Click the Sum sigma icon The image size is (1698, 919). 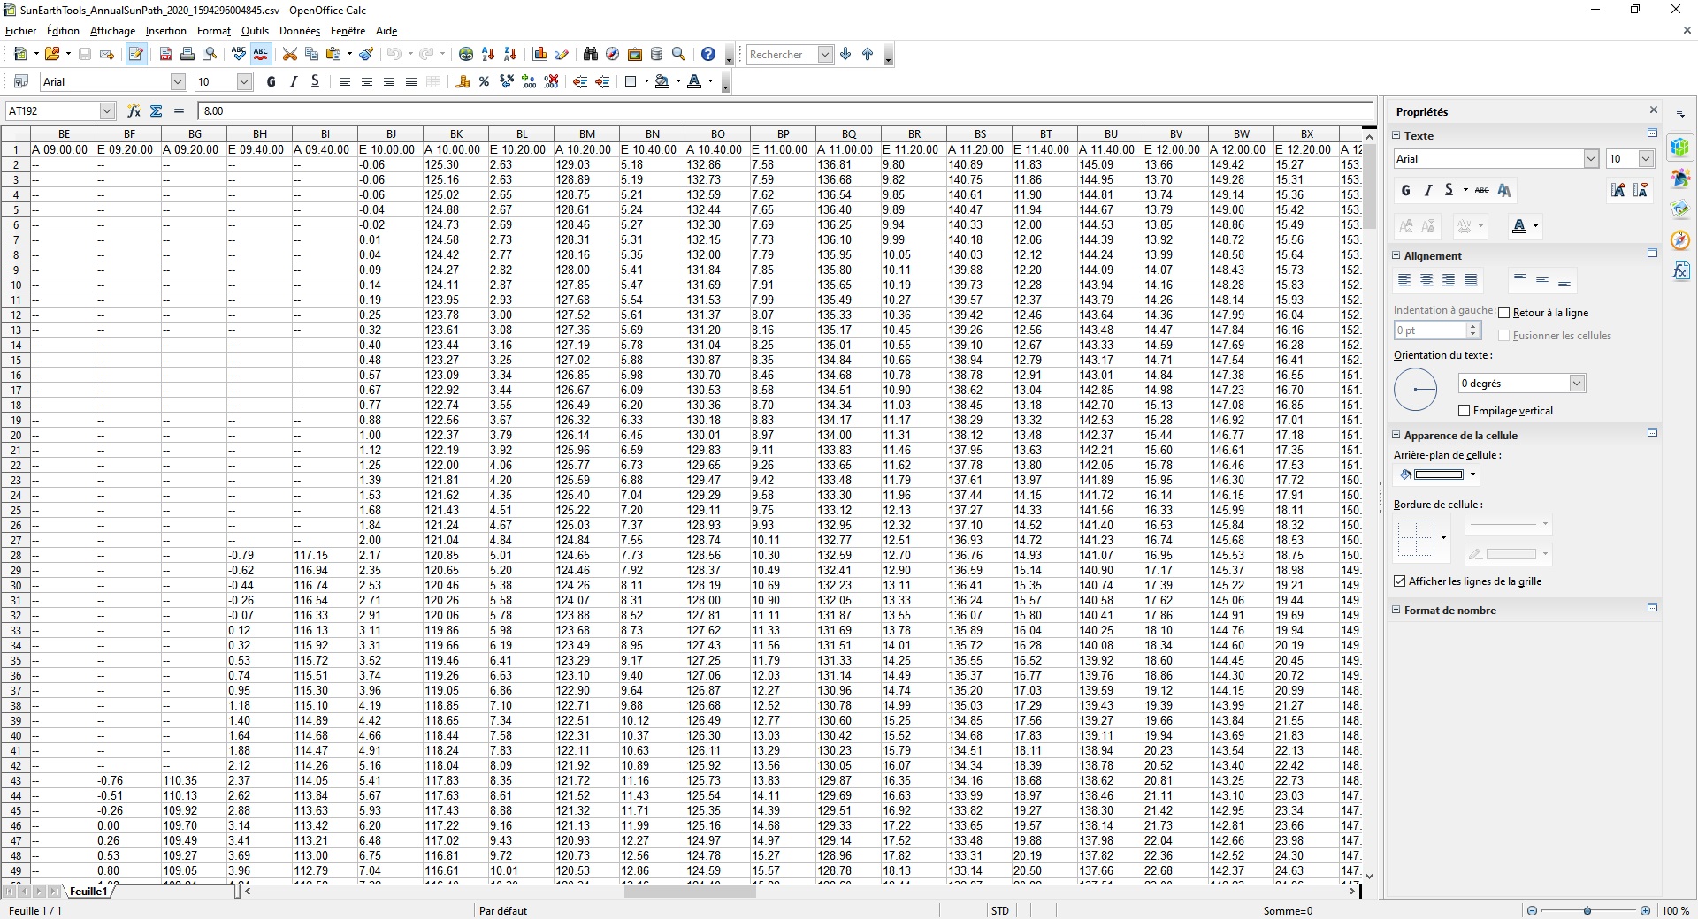[x=157, y=110]
